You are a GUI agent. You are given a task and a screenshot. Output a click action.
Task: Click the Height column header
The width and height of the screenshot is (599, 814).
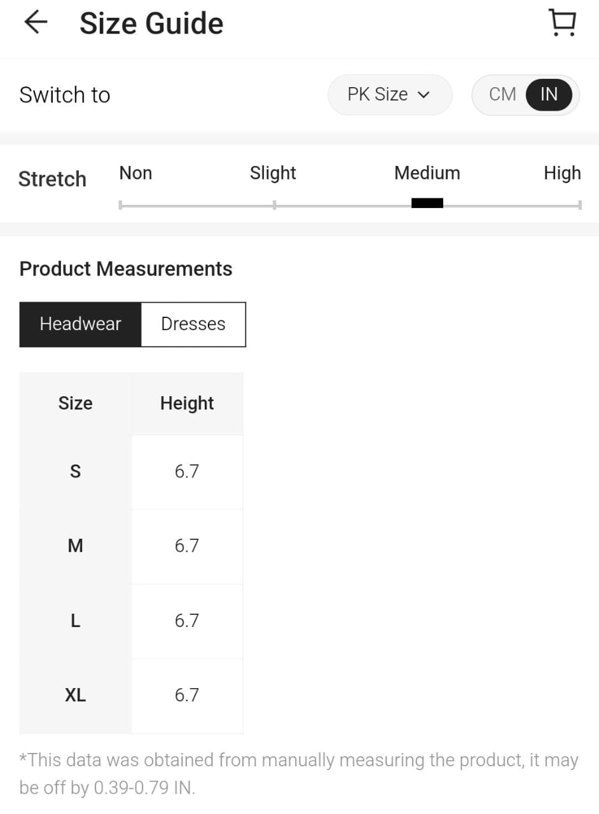coord(187,403)
